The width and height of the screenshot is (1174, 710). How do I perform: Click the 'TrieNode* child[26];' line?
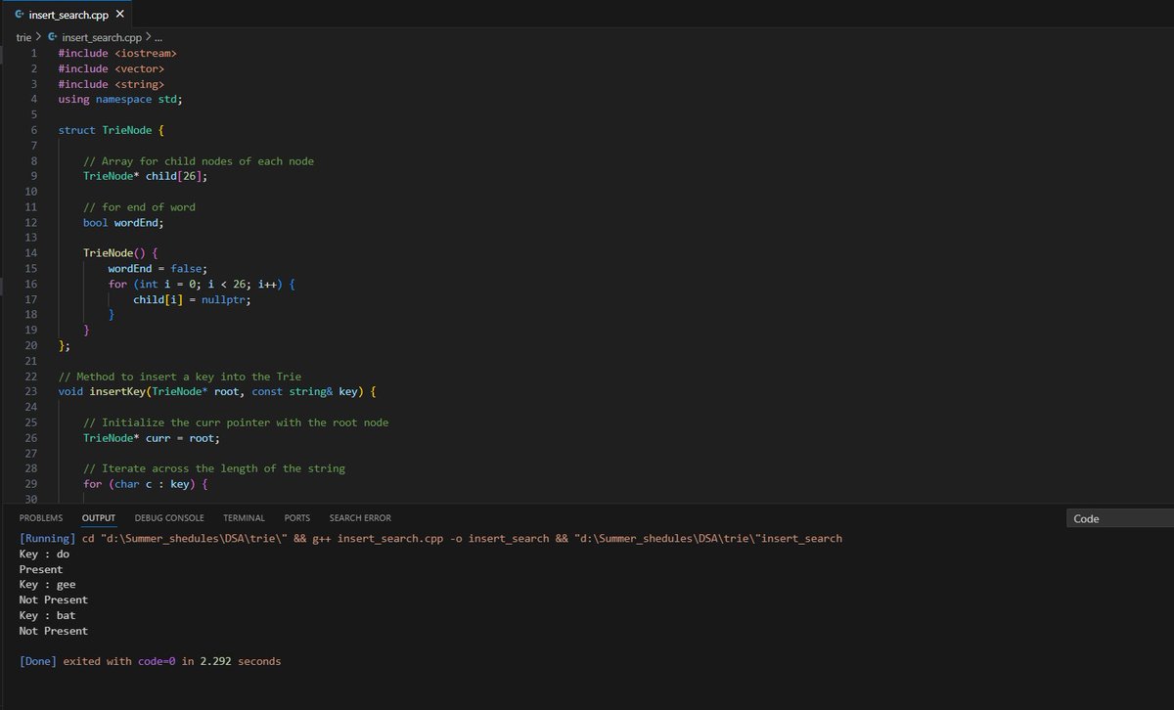click(x=146, y=176)
